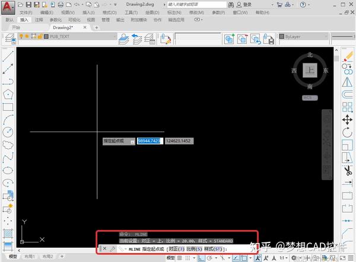Viewport: 356px width, 262px height.
Task: Click the layer states manager icon
Action: (150, 39)
